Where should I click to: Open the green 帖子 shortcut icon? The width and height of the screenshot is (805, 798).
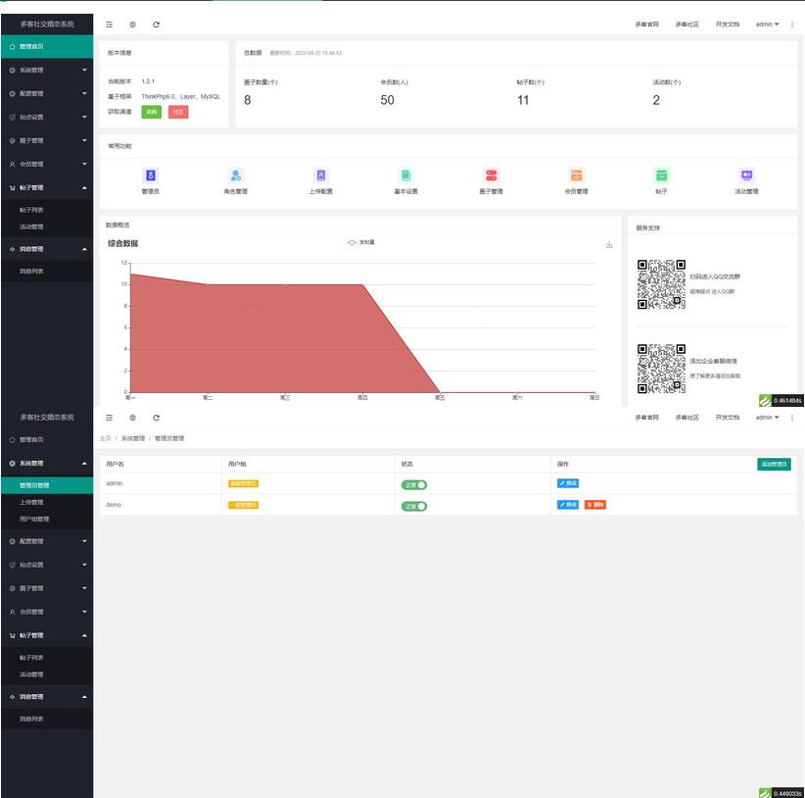pyautogui.click(x=661, y=175)
